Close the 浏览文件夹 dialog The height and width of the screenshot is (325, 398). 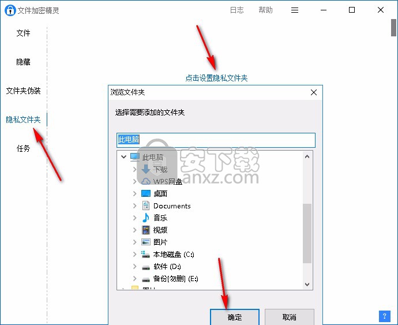tap(314, 92)
